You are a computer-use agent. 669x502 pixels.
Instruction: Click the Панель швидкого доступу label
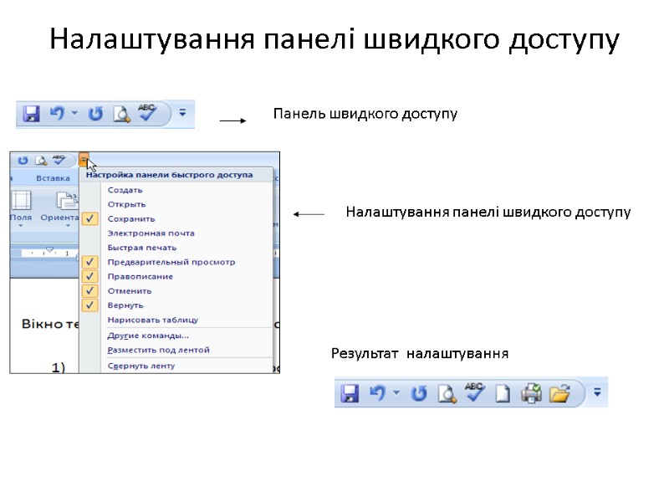tap(365, 114)
